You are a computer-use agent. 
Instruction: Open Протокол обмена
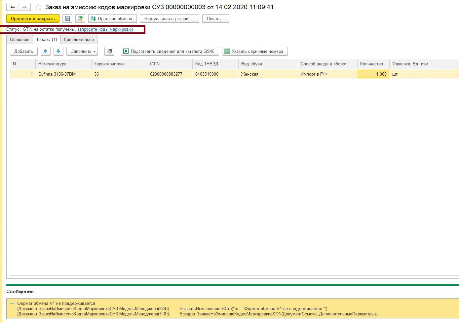tap(112, 18)
